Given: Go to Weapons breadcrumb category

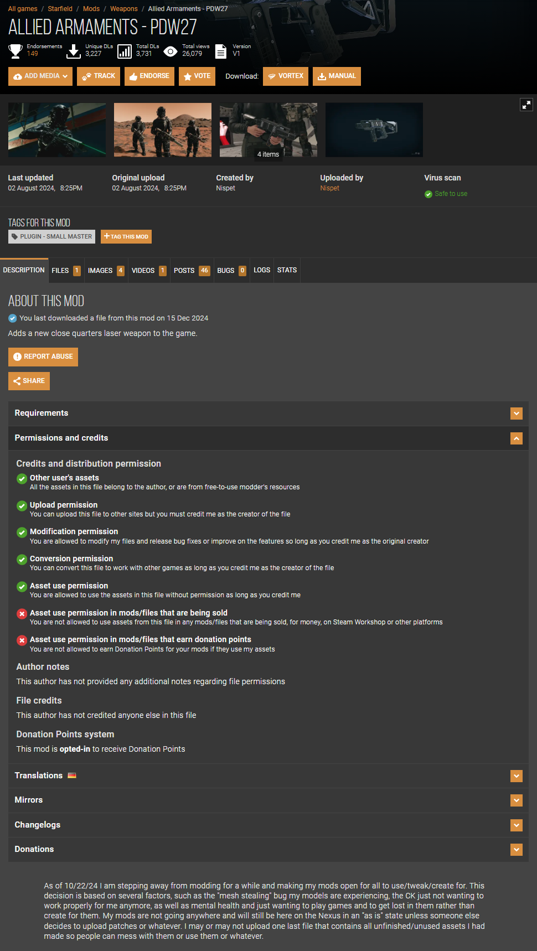Looking at the screenshot, I should [x=123, y=9].
